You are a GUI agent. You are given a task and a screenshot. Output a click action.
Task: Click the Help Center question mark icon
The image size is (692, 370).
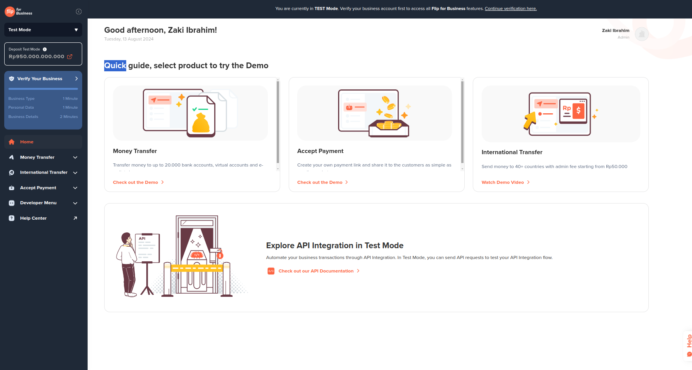tap(12, 218)
